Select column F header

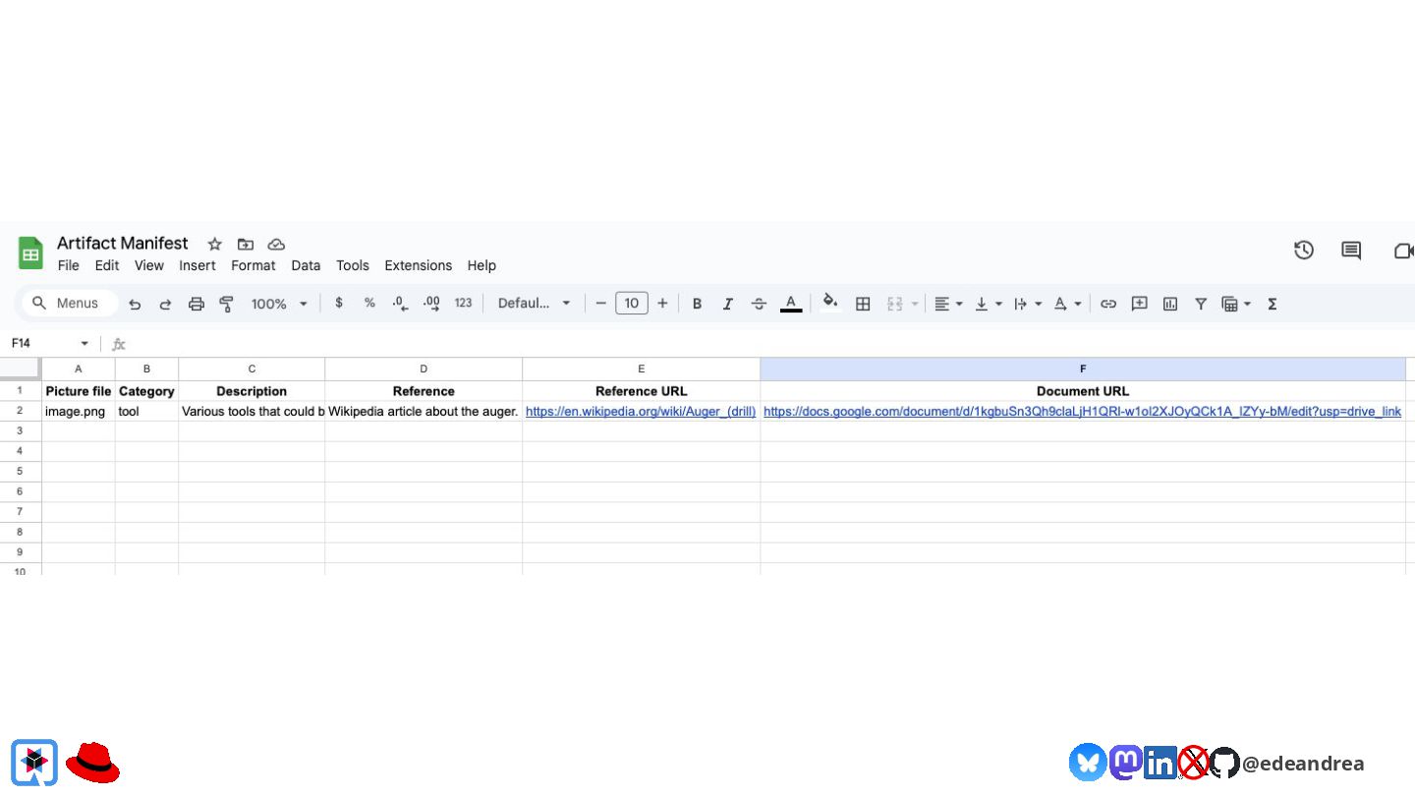tap(1083, 369)
